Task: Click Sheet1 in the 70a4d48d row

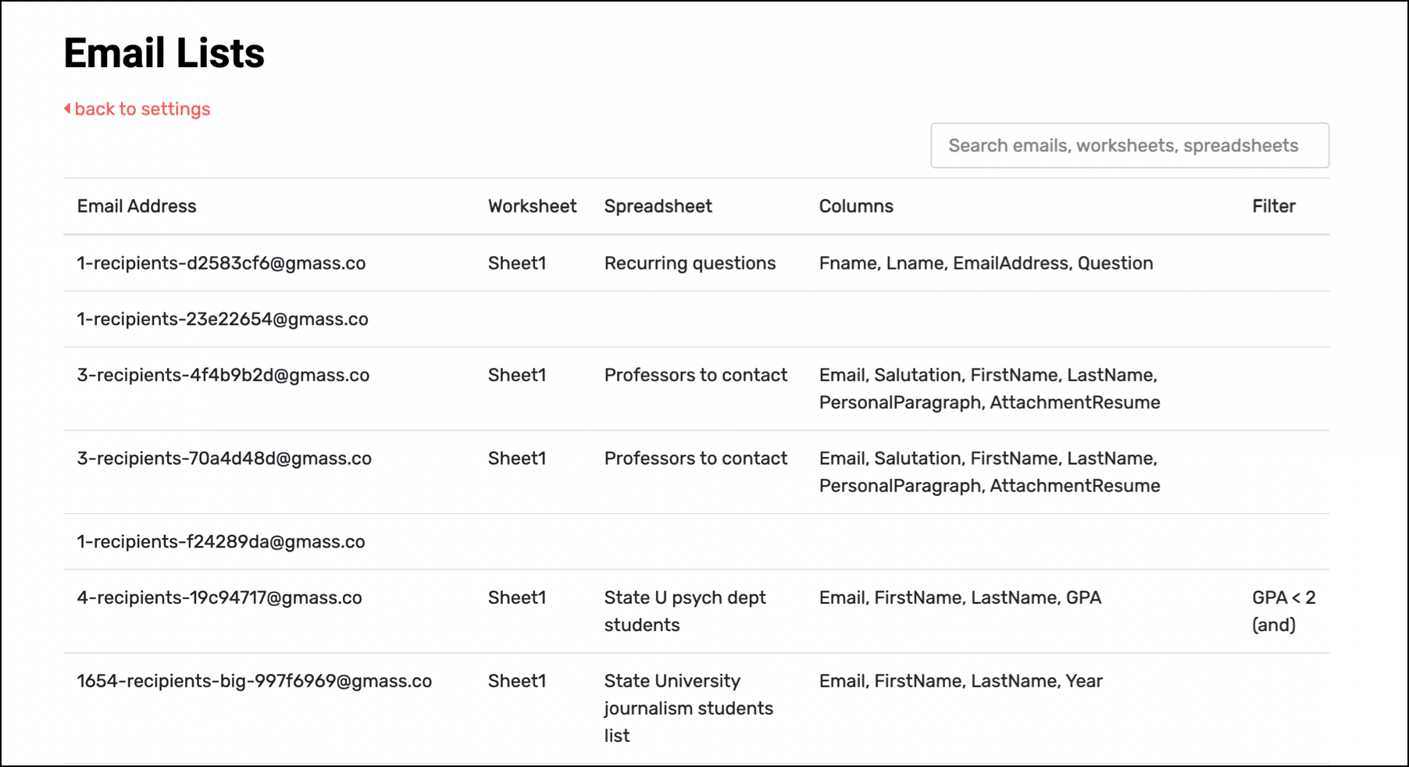Action: (517, 458)
